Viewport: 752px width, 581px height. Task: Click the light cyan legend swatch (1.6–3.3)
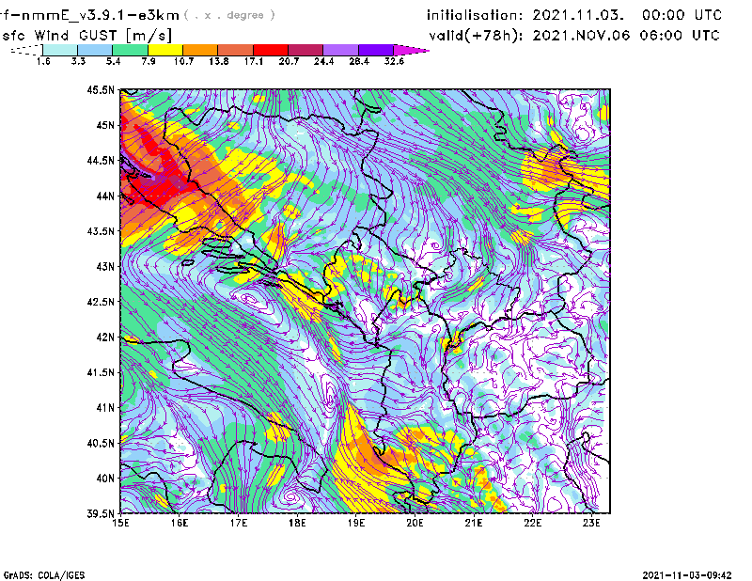60,50
